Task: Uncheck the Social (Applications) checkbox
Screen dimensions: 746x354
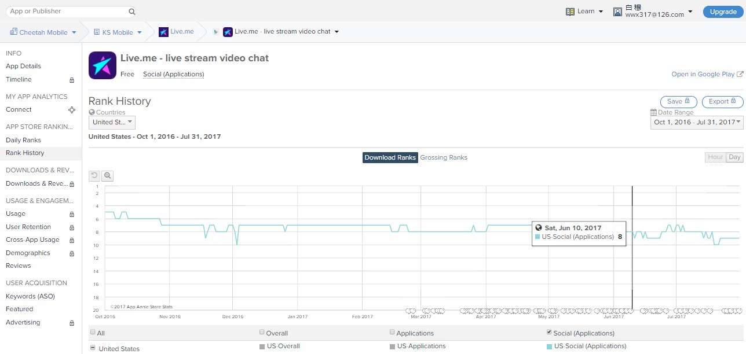Action: 549,333
